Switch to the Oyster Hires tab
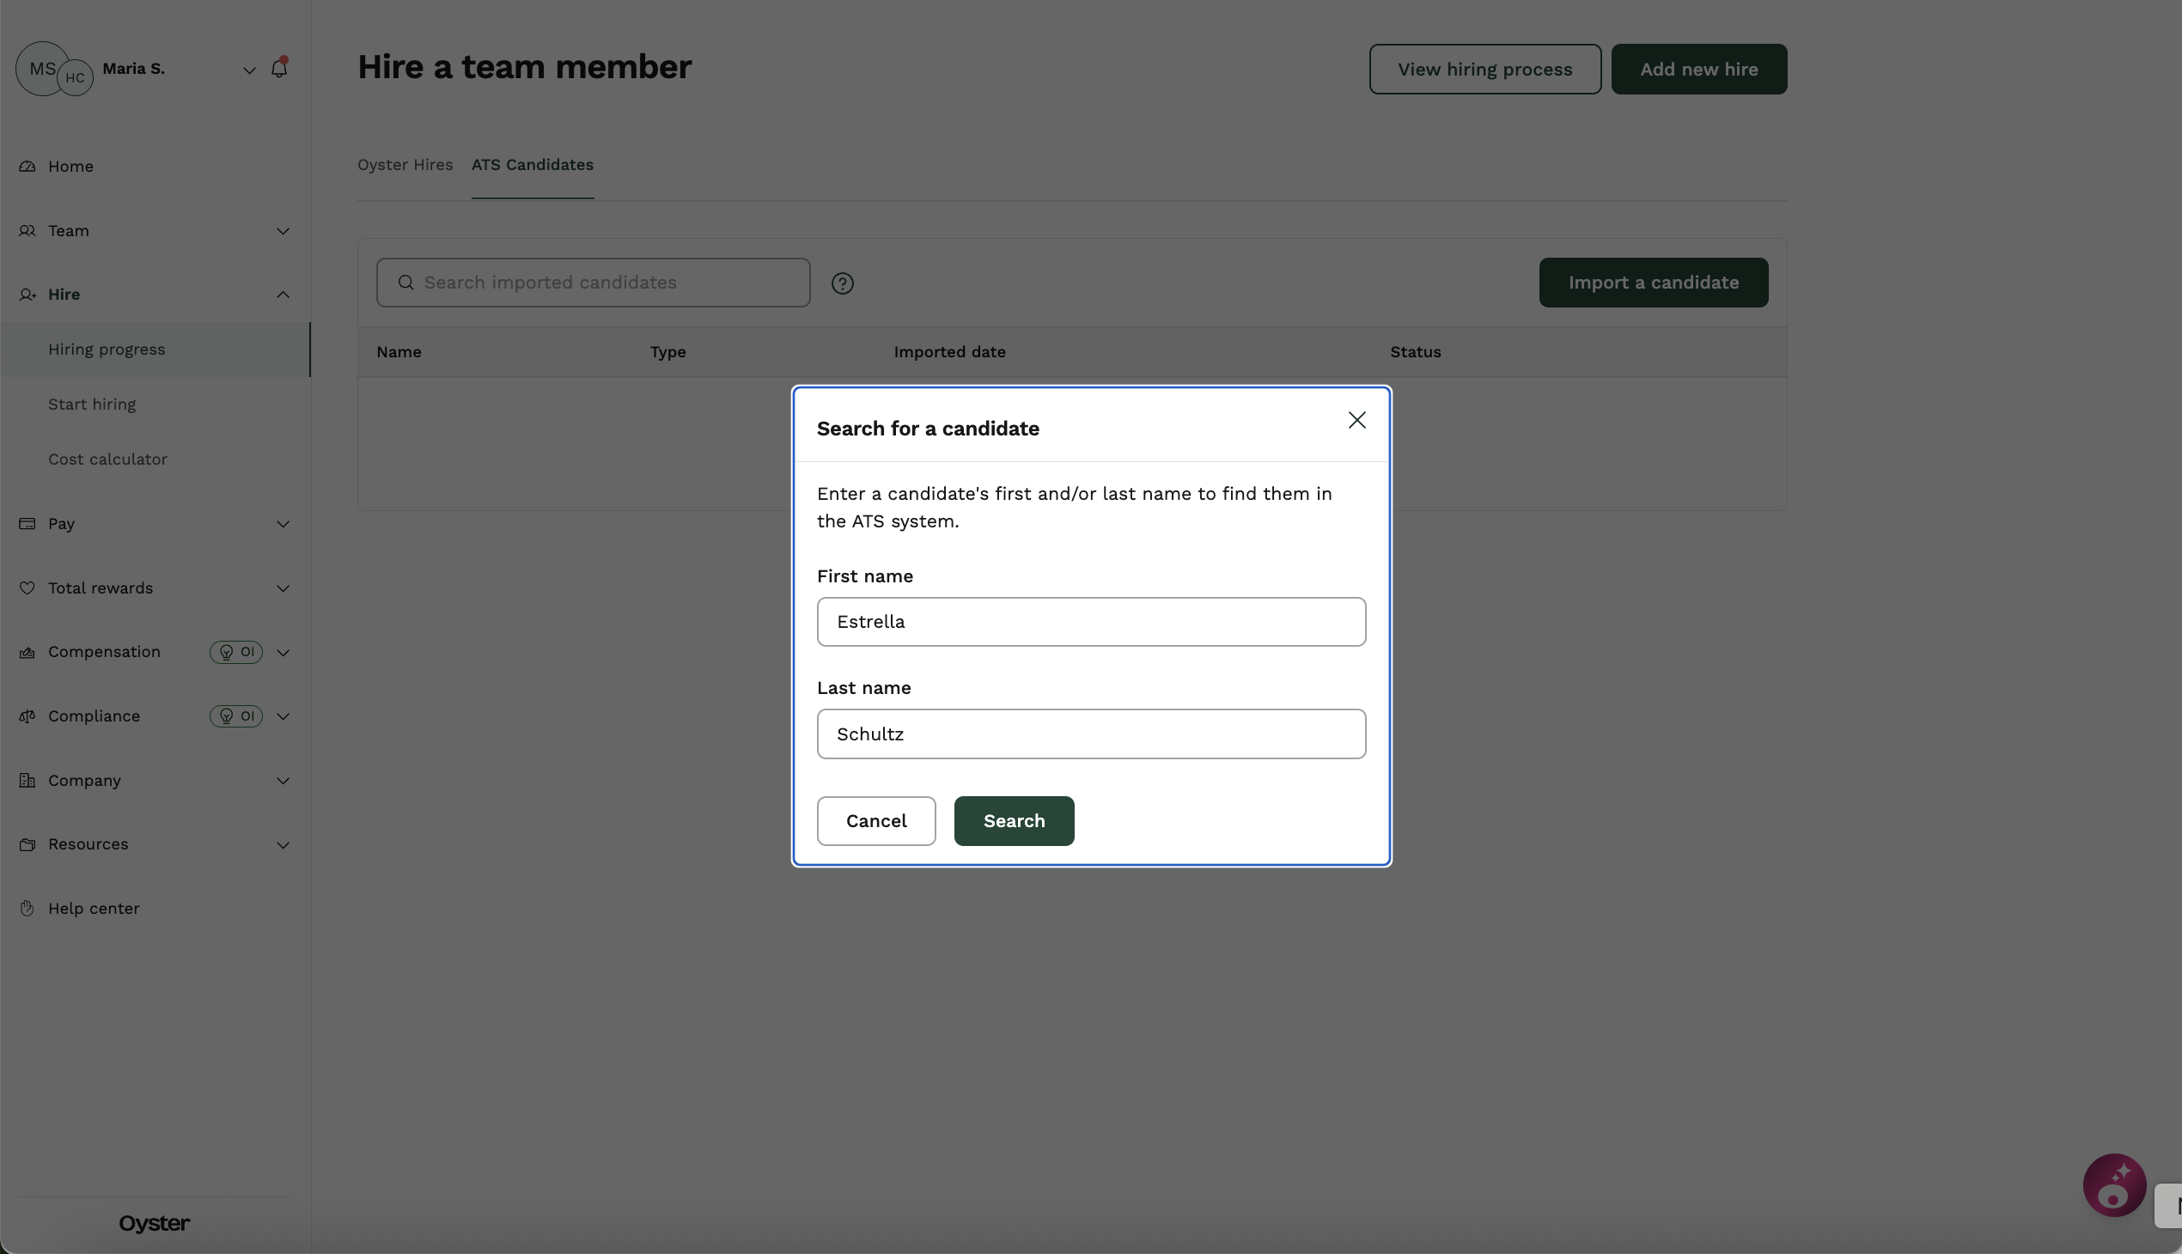 point(405,165)
